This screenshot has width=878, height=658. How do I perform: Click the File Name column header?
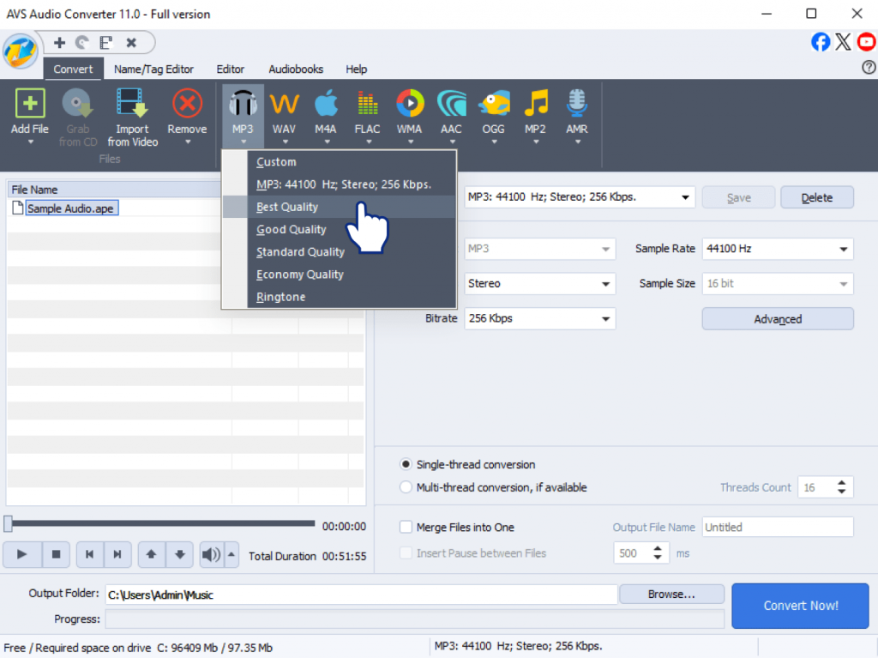tap(115, 190)
